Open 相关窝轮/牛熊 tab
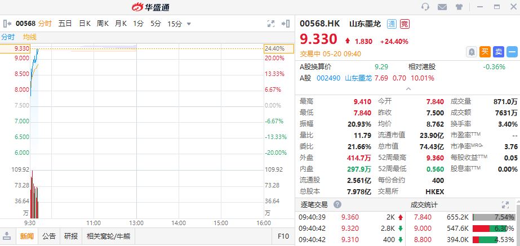 click(x=108, y=236)
